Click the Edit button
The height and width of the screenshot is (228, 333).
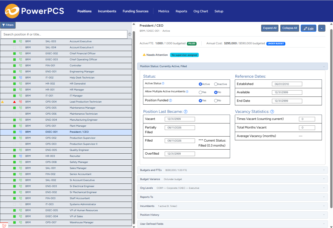309,28
